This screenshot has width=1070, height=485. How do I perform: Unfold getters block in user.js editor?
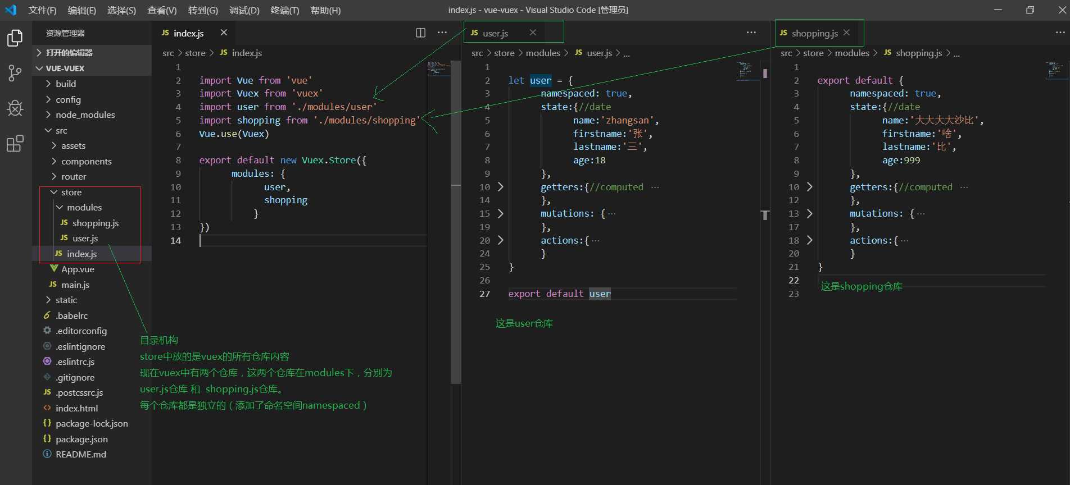pos(500,186)
